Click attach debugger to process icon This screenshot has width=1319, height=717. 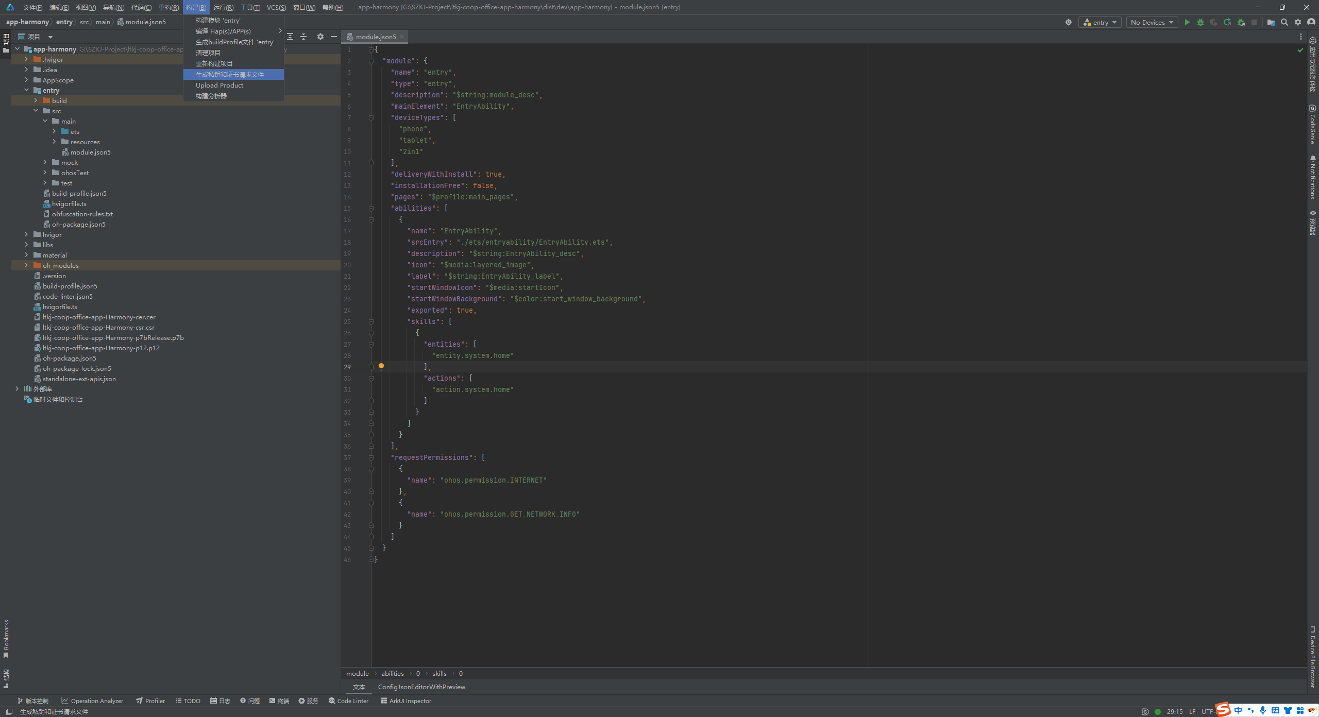[1241, 22]
